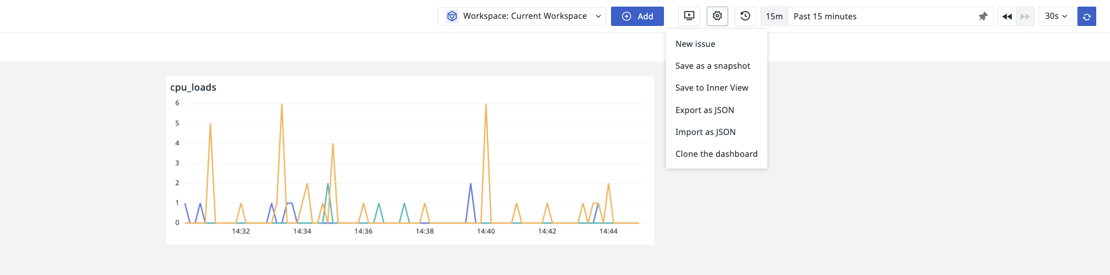Click the cpu_loads chart title
Screen dimensions: 1110x275
click(x=193, y=87)
